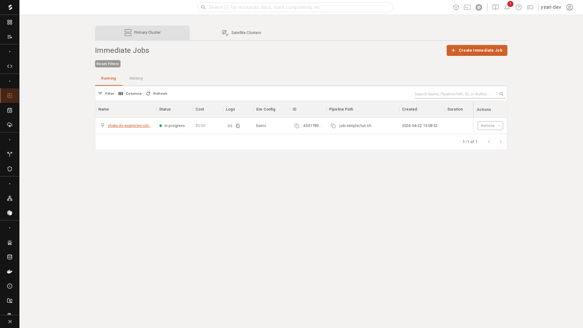Open live logs broadcast icon
This screenshot has height=328, width=583.
point(230,126)
